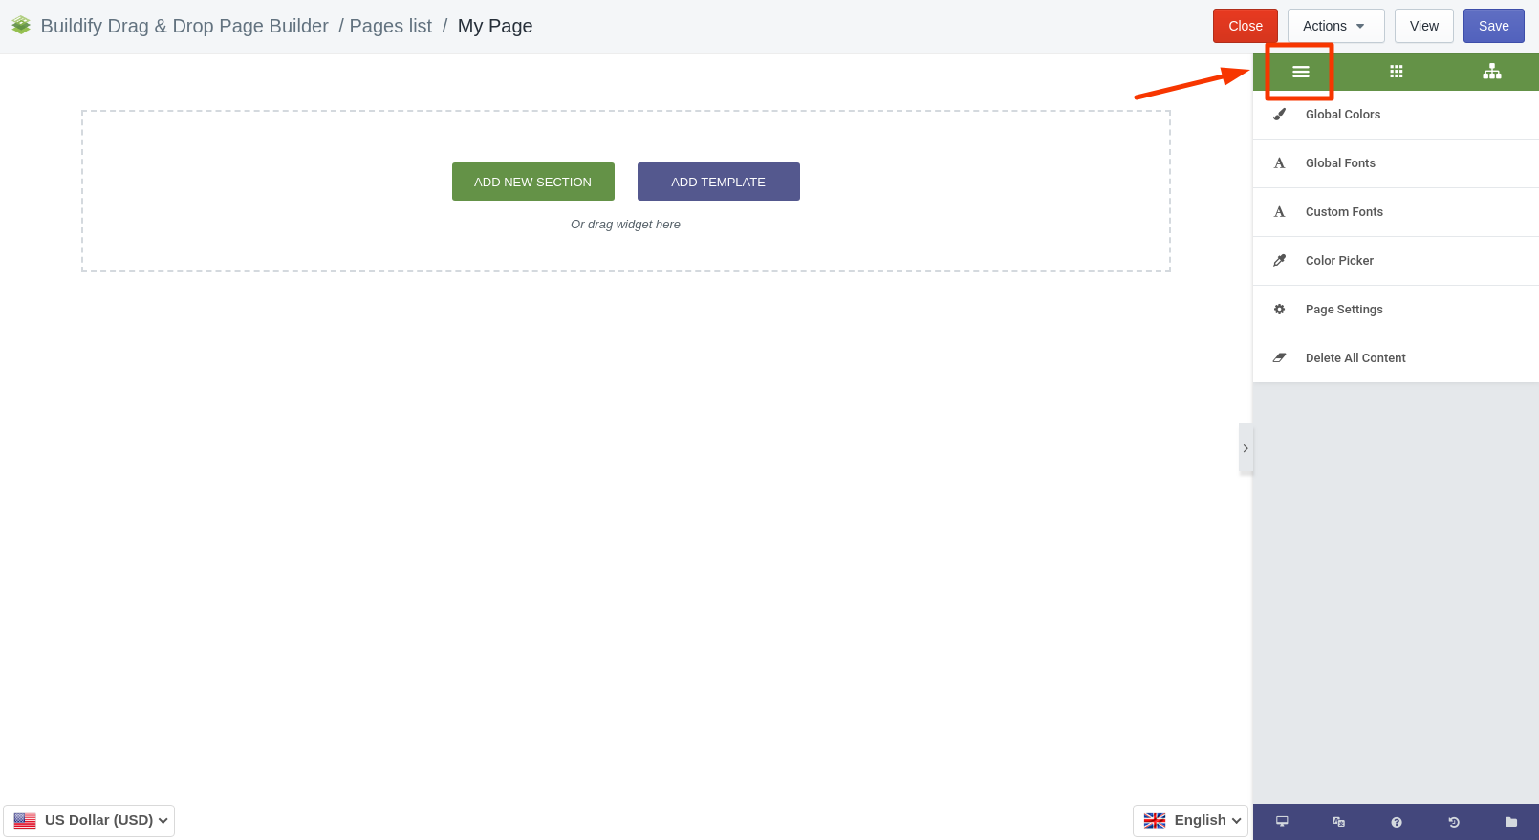The height and width of the screenshot is (840, 1539).
Task: Click the letter icon beside Custom Fonts
Action: [x=1279, y=212]
